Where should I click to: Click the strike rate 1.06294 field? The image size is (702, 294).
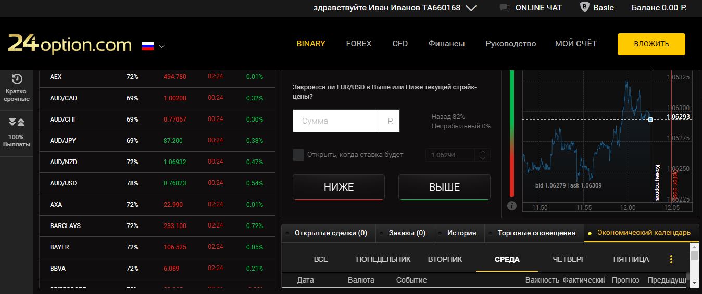pos(450,155)
